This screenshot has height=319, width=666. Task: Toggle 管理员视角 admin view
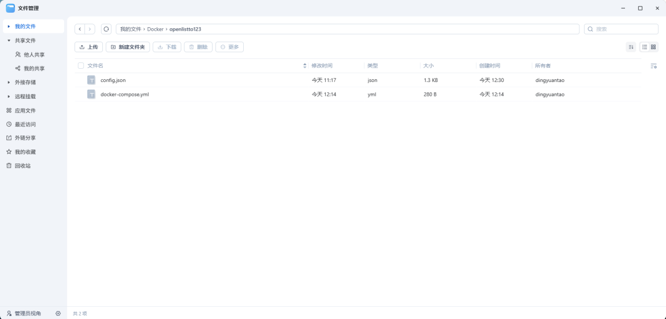(x=24, y=313)
